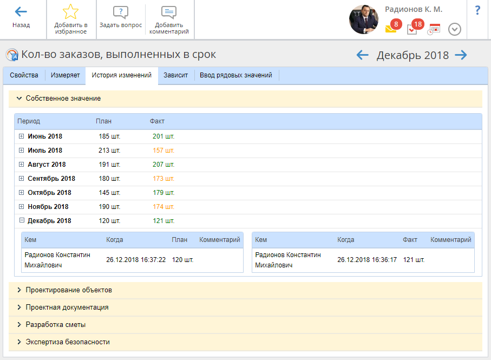Viewport: 491px width, 360px height.
Task: Switch to the Зависит tab
Action: tap(175, 75)
